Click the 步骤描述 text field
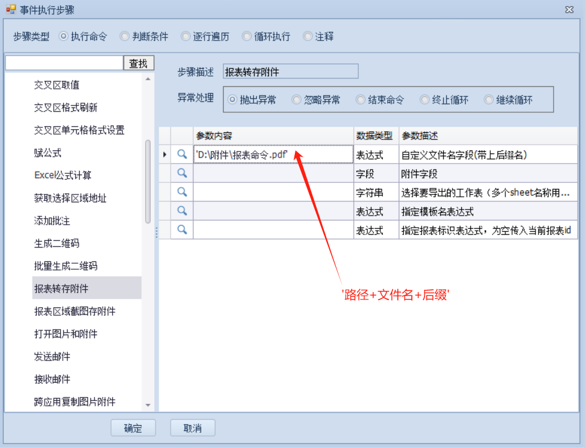585x448 pixels. pos(290,72)
